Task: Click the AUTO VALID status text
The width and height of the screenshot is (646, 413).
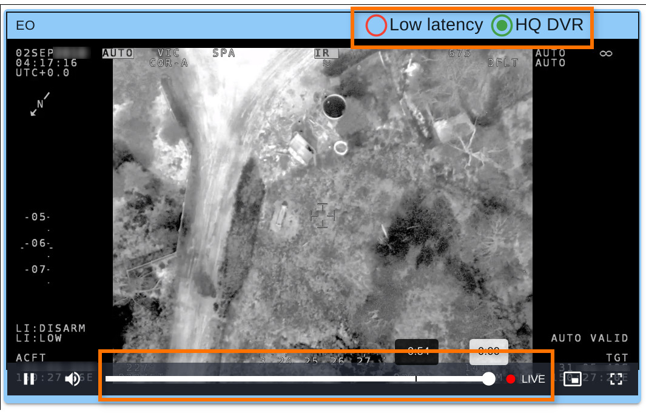Action: [x=589, y=338]
